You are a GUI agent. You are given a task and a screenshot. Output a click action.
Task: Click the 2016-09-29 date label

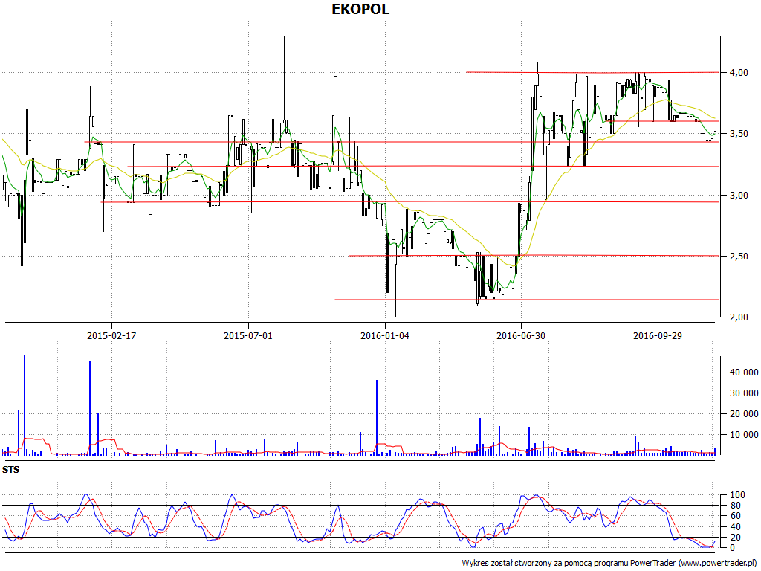(658, 335)
